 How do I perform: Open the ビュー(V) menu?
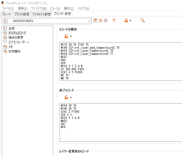tap(55, 8)
